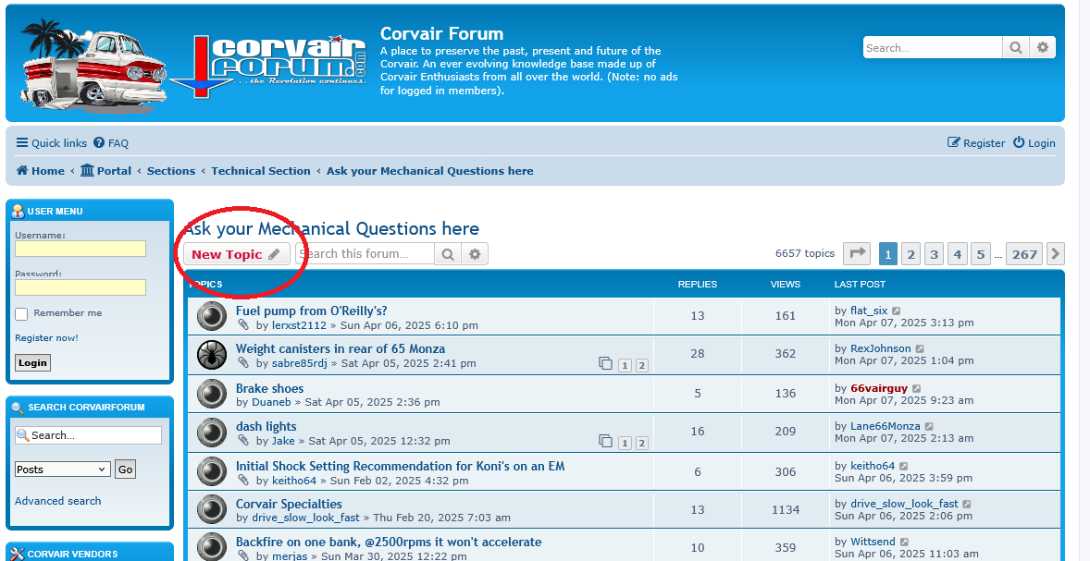Click the Register now! link
The width and height of the screenshot is (1090, 561).
(x=46, y=337)
